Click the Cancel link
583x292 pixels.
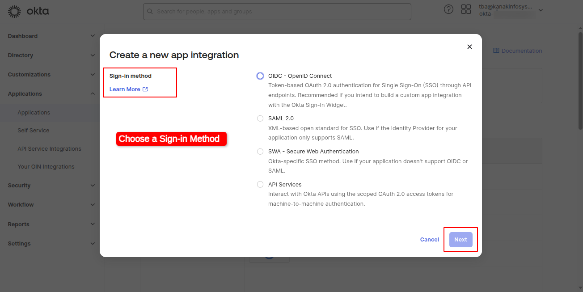tap(430, 240)
